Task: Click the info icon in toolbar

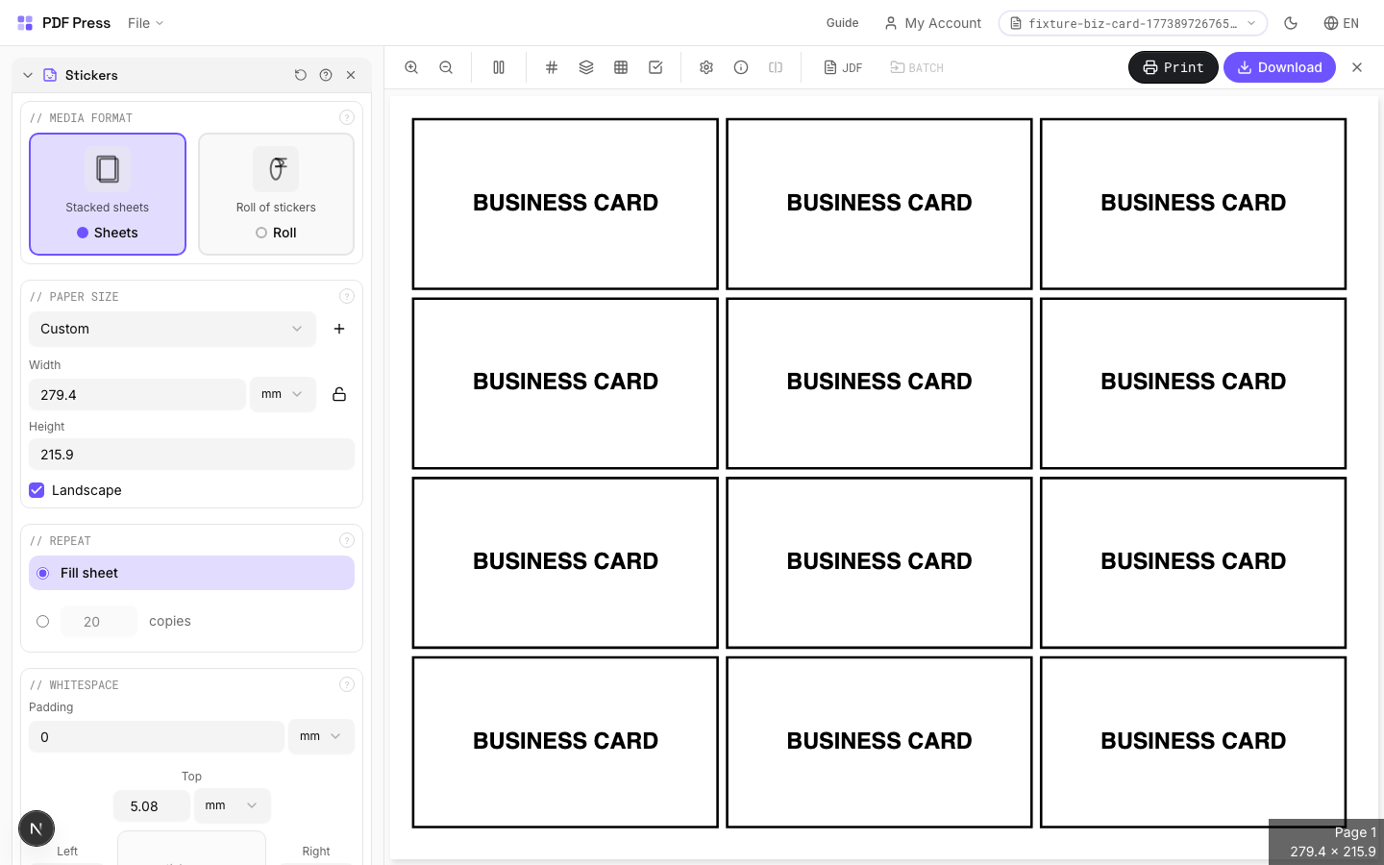Action: pyautogui.click(x=741, y=67)
